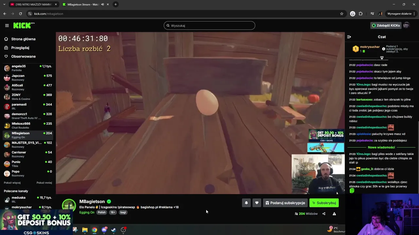Screen dimensions: 419x235
Task: Open demonzz1 channel in sidebar
Action: pyautogui.click(x=28, y=116)
